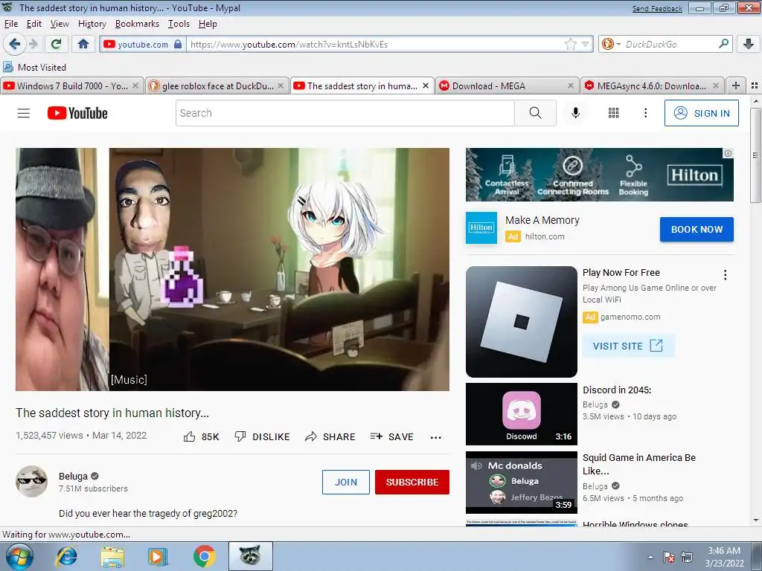Open a new tab with plus button
Viewport: 762px width, 571px height.
tap(736, 86)
